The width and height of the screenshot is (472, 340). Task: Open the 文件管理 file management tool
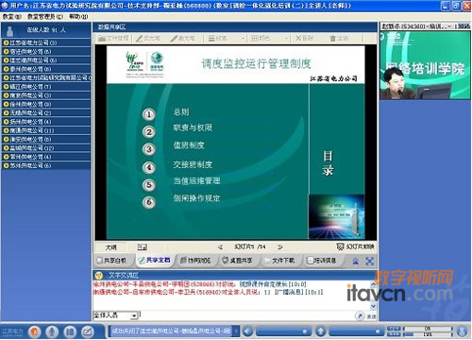point(113,39)
